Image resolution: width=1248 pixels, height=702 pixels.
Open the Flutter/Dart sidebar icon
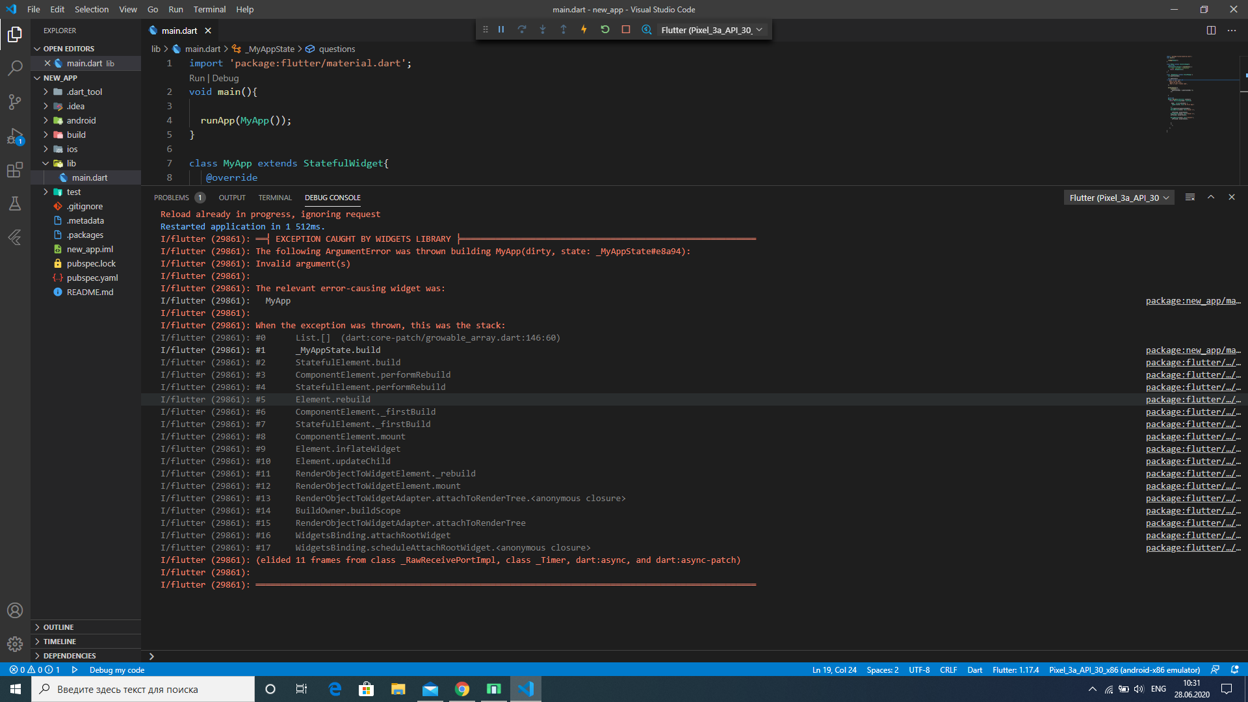[x=15, y=237]
